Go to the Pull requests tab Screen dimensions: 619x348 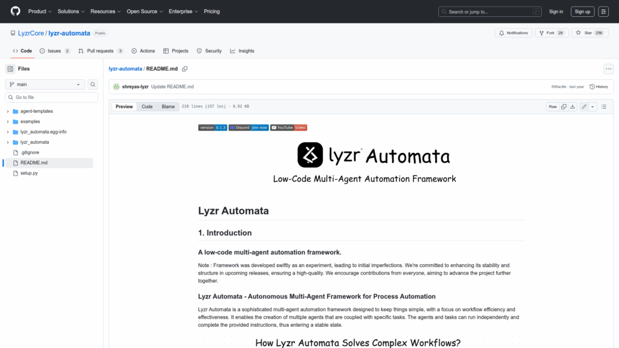[100, 51]
